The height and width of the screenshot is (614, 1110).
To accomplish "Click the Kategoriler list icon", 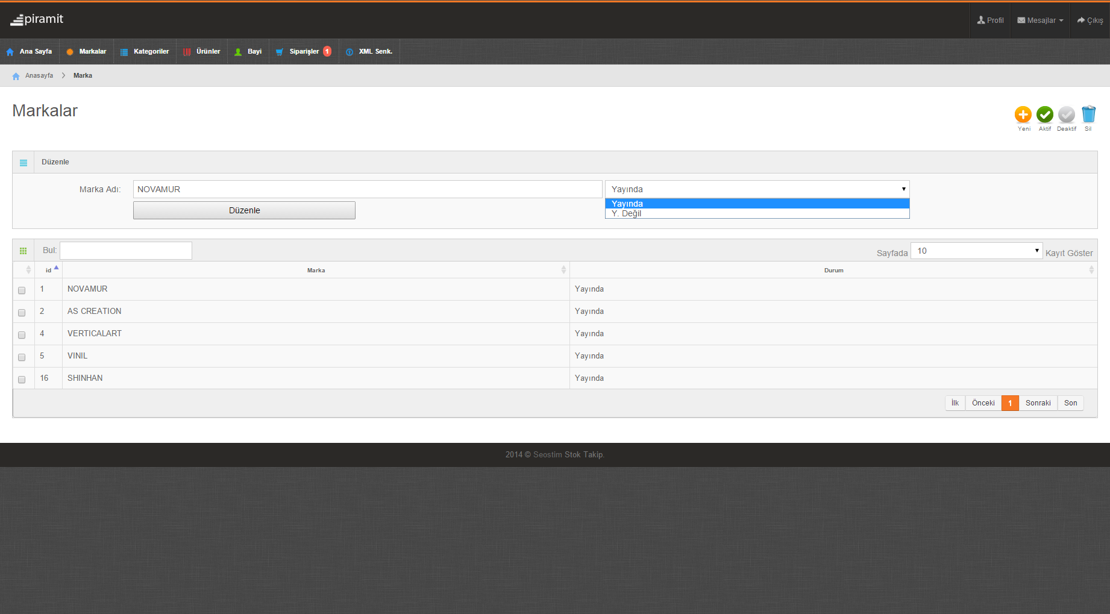I will [124, 52].
